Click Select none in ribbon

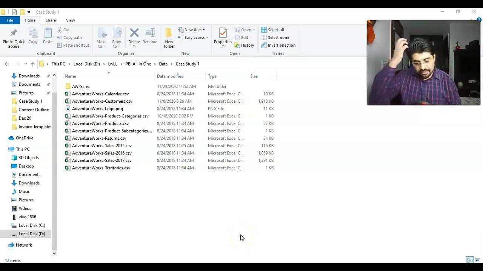[x=275, y=38]
